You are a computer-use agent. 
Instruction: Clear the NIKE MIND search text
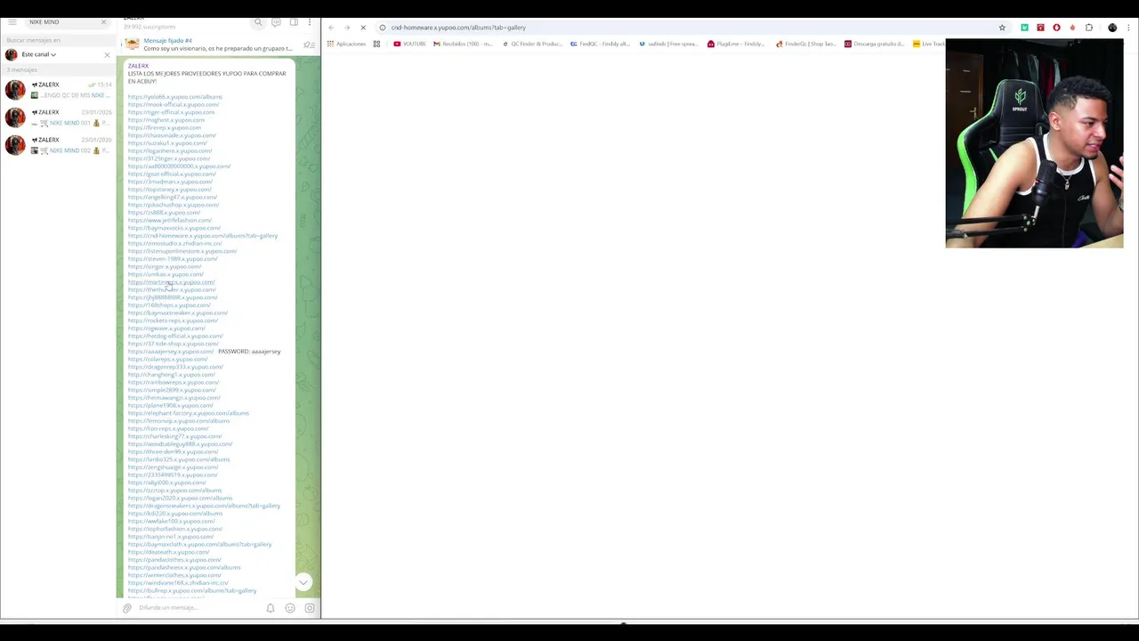[x=103, y=21]
